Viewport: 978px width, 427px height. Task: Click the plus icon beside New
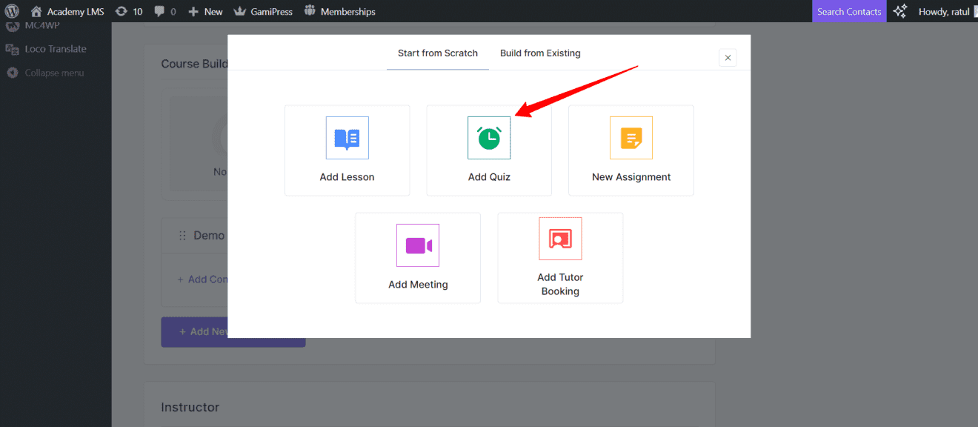(193, 11)
